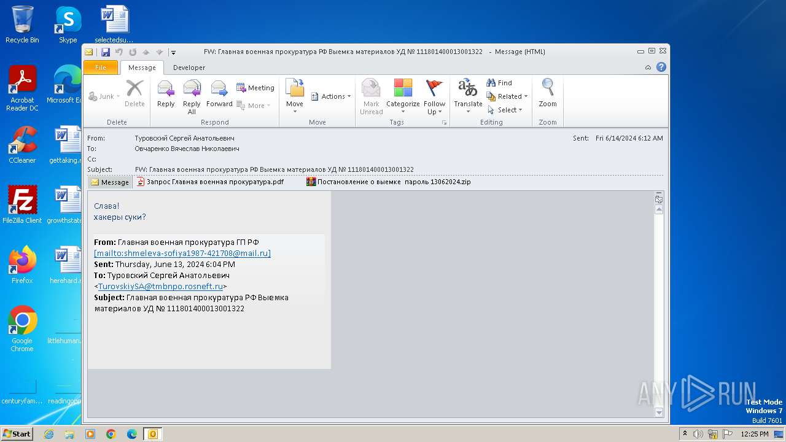Open the Related dropdown
The width and height of the screenshot is (786, 442).
click(507, 96)
